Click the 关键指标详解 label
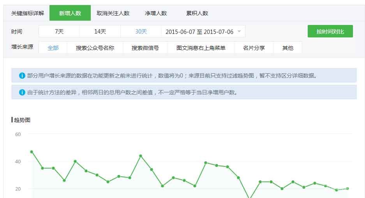365x198 pixels. pos(28,13)
